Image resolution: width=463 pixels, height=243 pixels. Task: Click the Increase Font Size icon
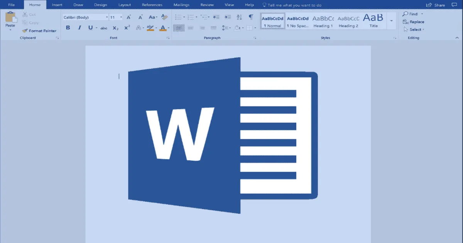[129, 17]
